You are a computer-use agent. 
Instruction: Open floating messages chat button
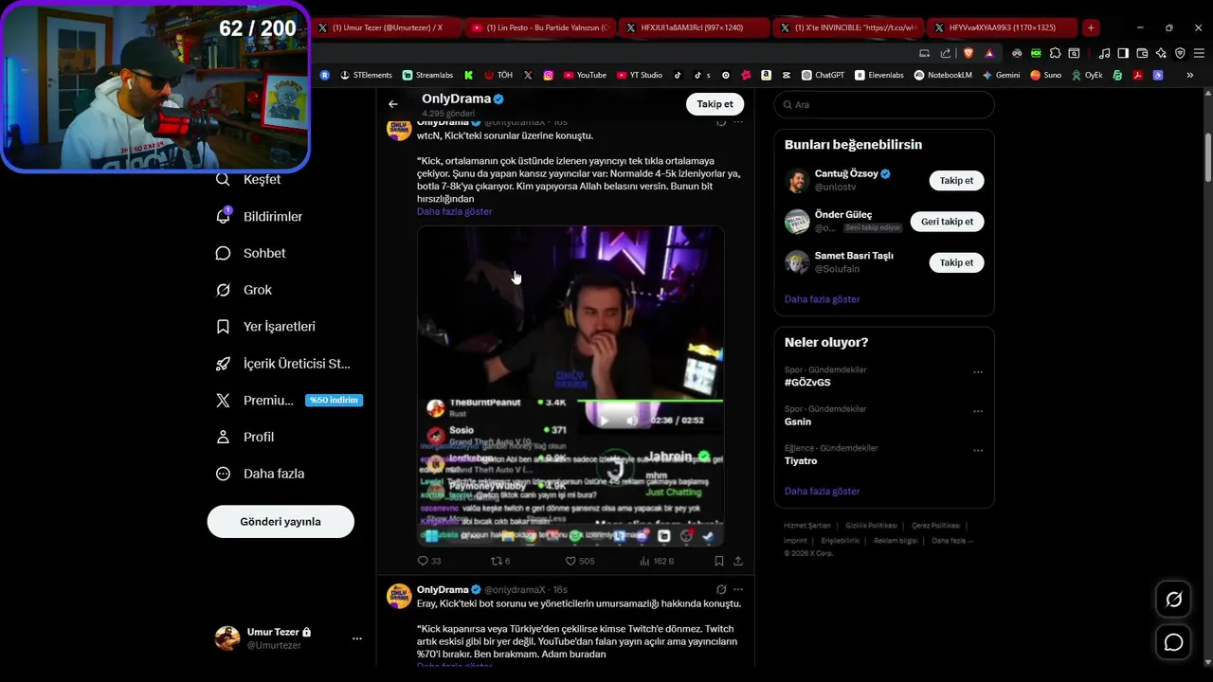click(1173, 642)
